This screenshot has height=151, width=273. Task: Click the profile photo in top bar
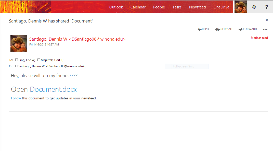pos(241,7)
